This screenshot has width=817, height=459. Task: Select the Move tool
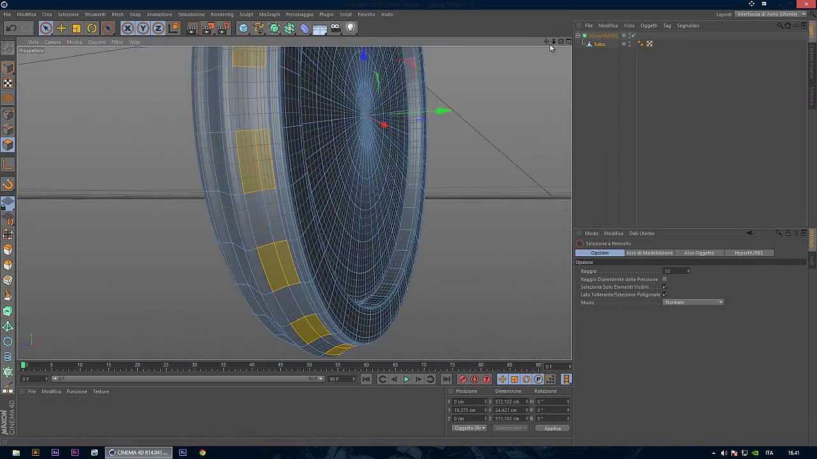[x=61, y=28]
